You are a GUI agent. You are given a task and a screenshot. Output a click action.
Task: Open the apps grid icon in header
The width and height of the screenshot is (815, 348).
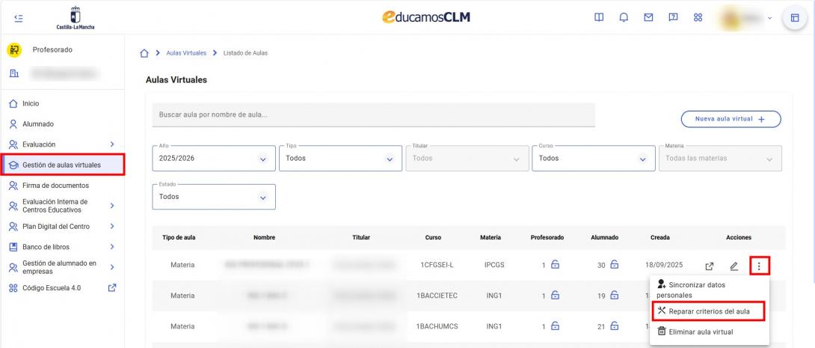coord(698,17)
